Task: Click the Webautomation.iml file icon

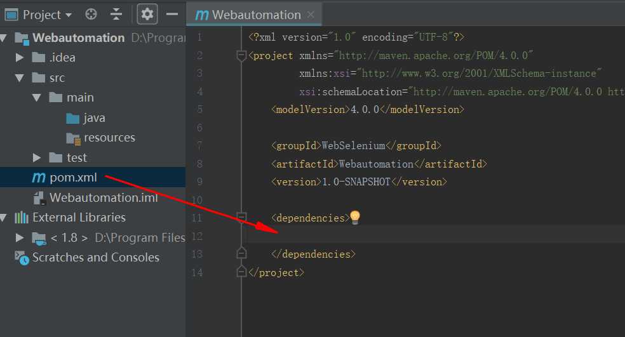Action: (39, 198)
